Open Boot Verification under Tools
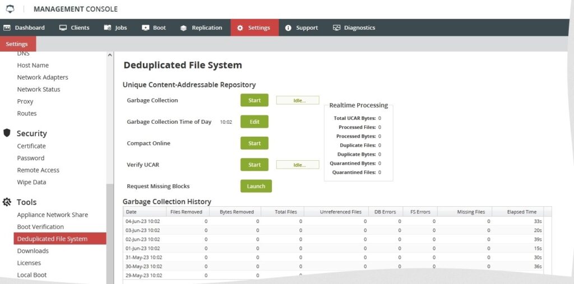This screenshot has height=284, width=574. pos(40,227)
